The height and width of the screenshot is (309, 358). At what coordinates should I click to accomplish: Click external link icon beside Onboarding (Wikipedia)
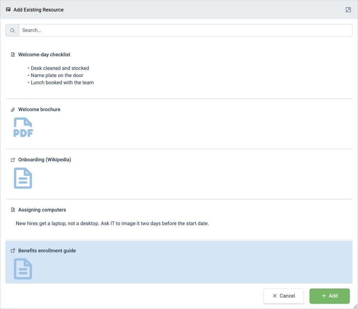pyautogui.click(x=13, y=160)
